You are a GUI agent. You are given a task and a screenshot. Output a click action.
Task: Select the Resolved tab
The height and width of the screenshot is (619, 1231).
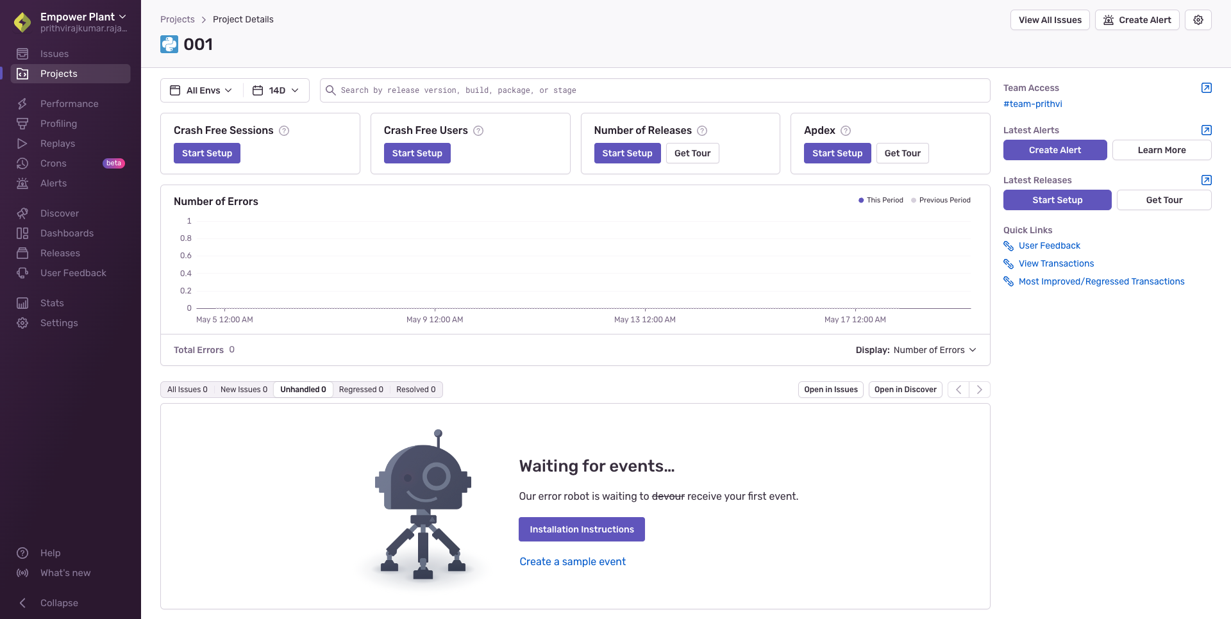tap(415, 390)
